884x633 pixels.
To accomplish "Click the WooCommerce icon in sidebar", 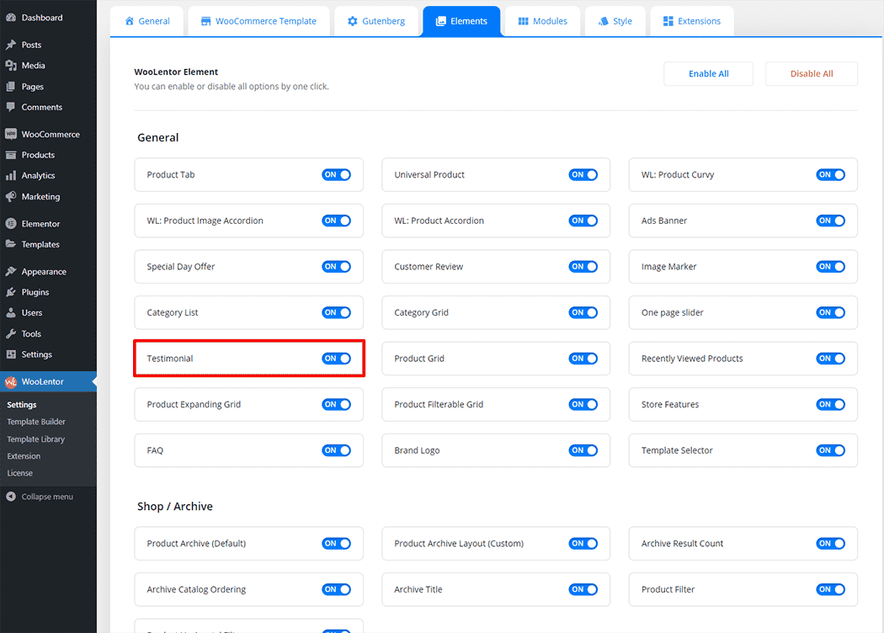I will pyautogui.click(x=11, y=135).
